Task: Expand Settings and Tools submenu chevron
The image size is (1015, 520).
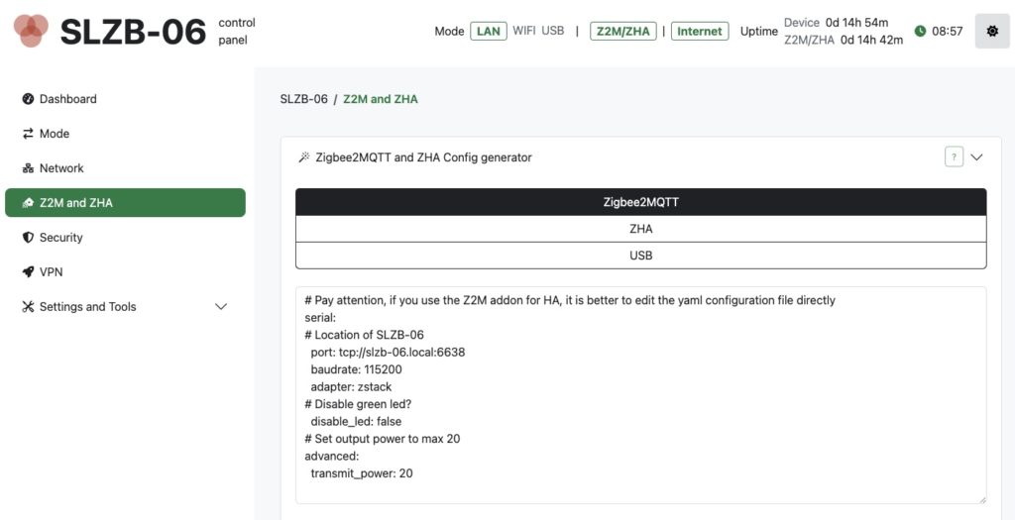Action: [221, 307]
